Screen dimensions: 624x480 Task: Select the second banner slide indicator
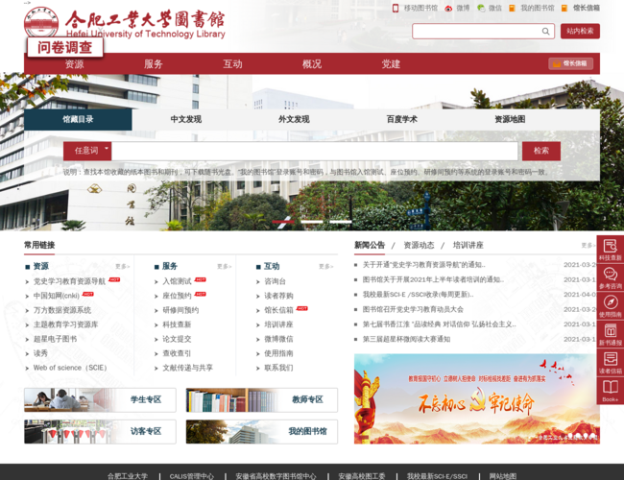312,222
